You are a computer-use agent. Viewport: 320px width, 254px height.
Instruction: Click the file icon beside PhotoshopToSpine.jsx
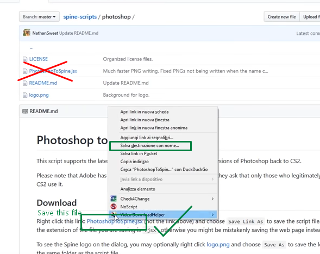pos(25,71)
